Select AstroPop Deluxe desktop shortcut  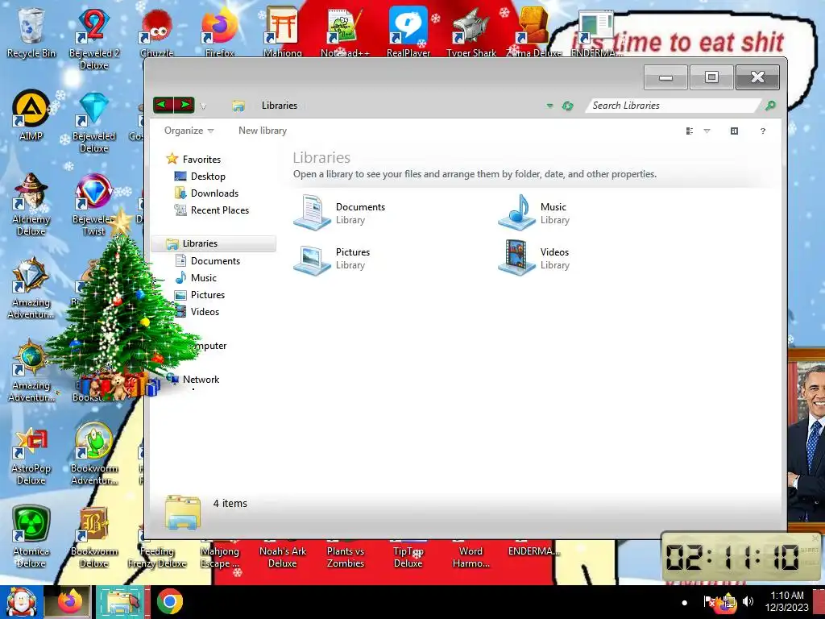click(31, 455)
